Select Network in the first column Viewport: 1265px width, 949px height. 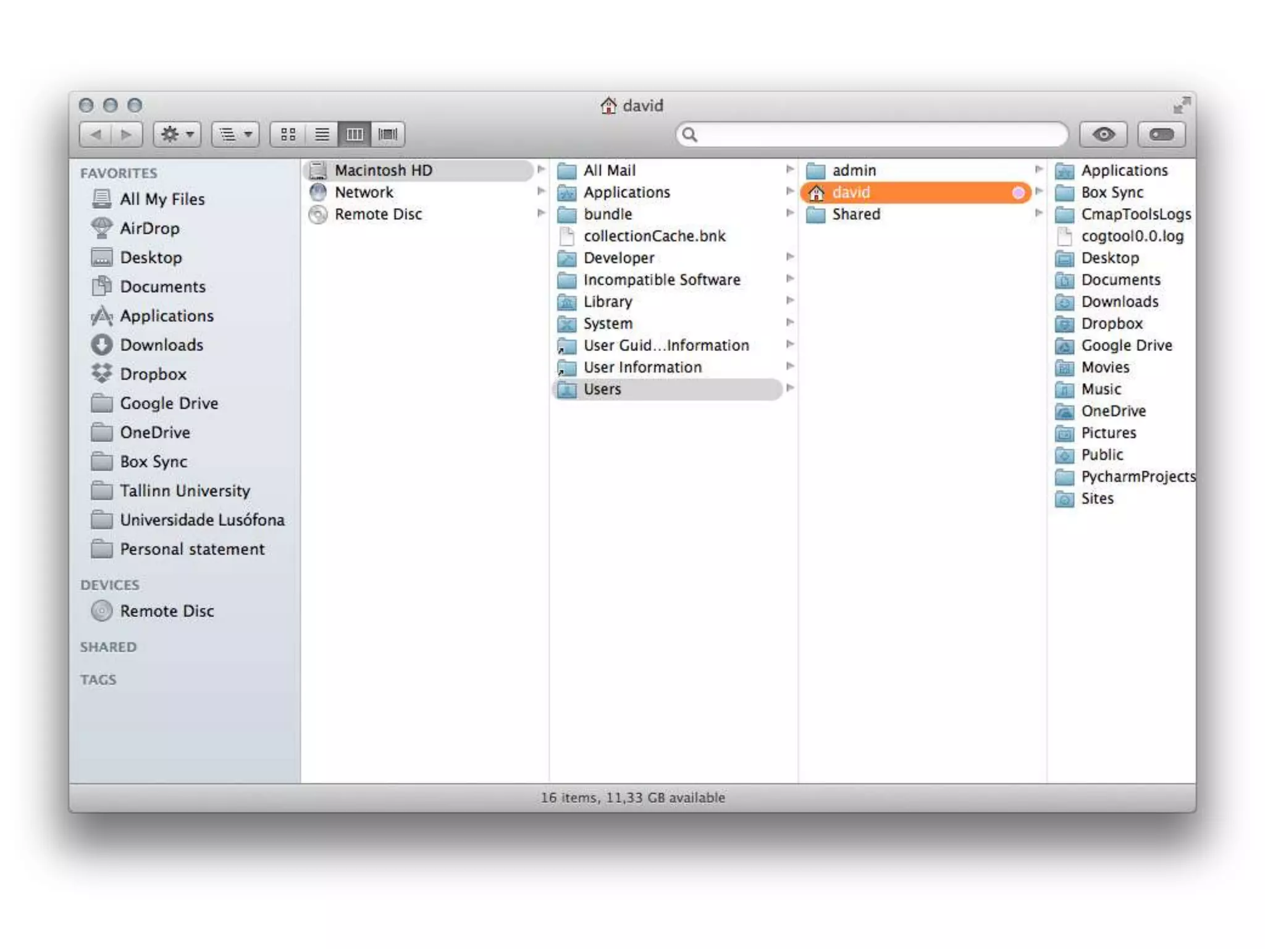coord(364,192)
